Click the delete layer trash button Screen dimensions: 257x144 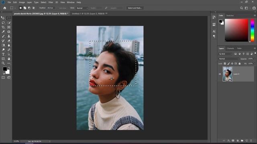[x=251, y=140]
